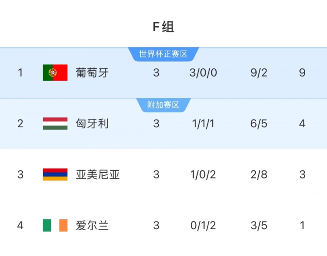Click Hungary's 1/1/1 record

tap(203, 124)
